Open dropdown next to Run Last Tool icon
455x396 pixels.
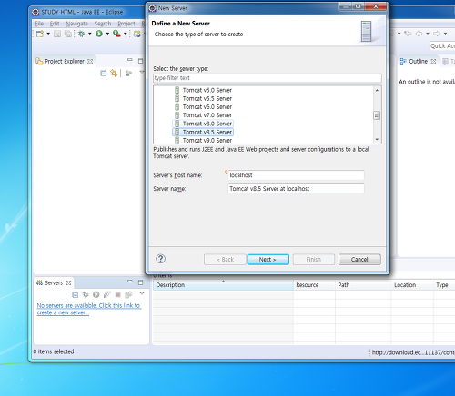click(125, 34)
